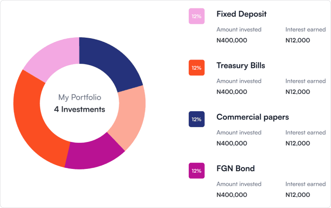Screen dimensions: 331x208
Task: Select the Treasury Bills heading
Action: click(x=241, y=66)
